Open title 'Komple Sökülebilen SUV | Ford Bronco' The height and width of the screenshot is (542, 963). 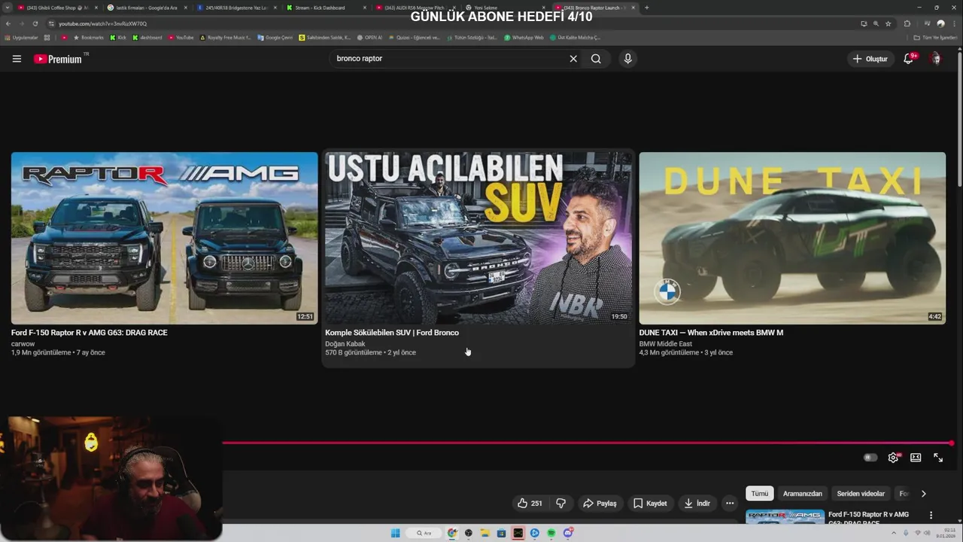tap(392, 333)
